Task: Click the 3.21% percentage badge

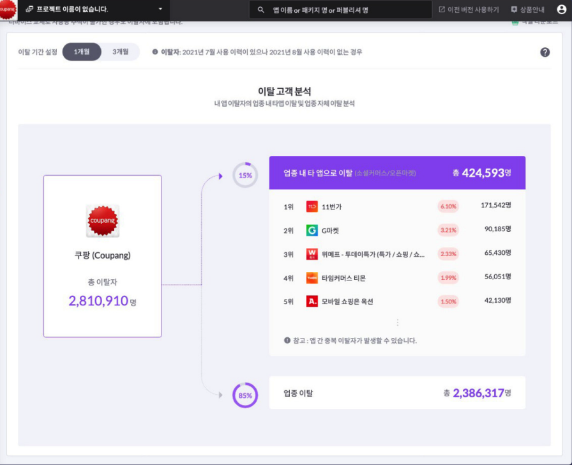Action: (x=448, y=230)
